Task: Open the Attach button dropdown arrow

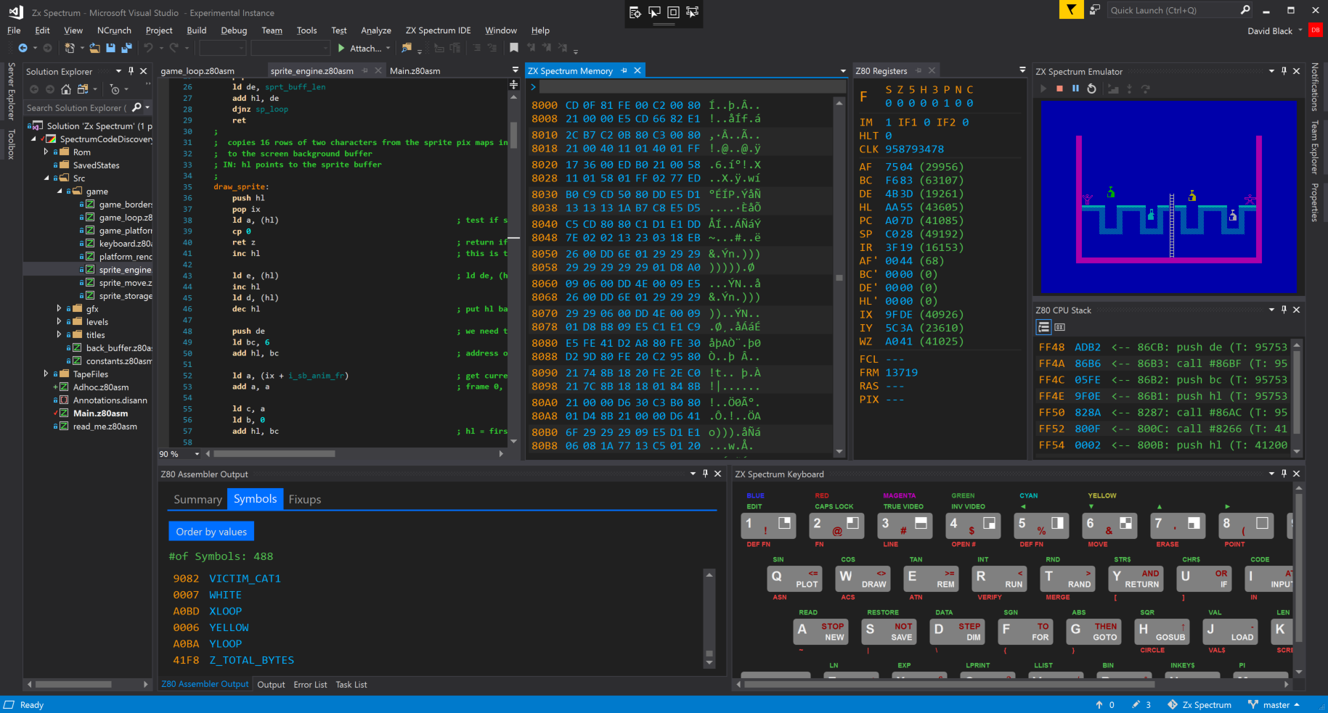Action: 388,48
